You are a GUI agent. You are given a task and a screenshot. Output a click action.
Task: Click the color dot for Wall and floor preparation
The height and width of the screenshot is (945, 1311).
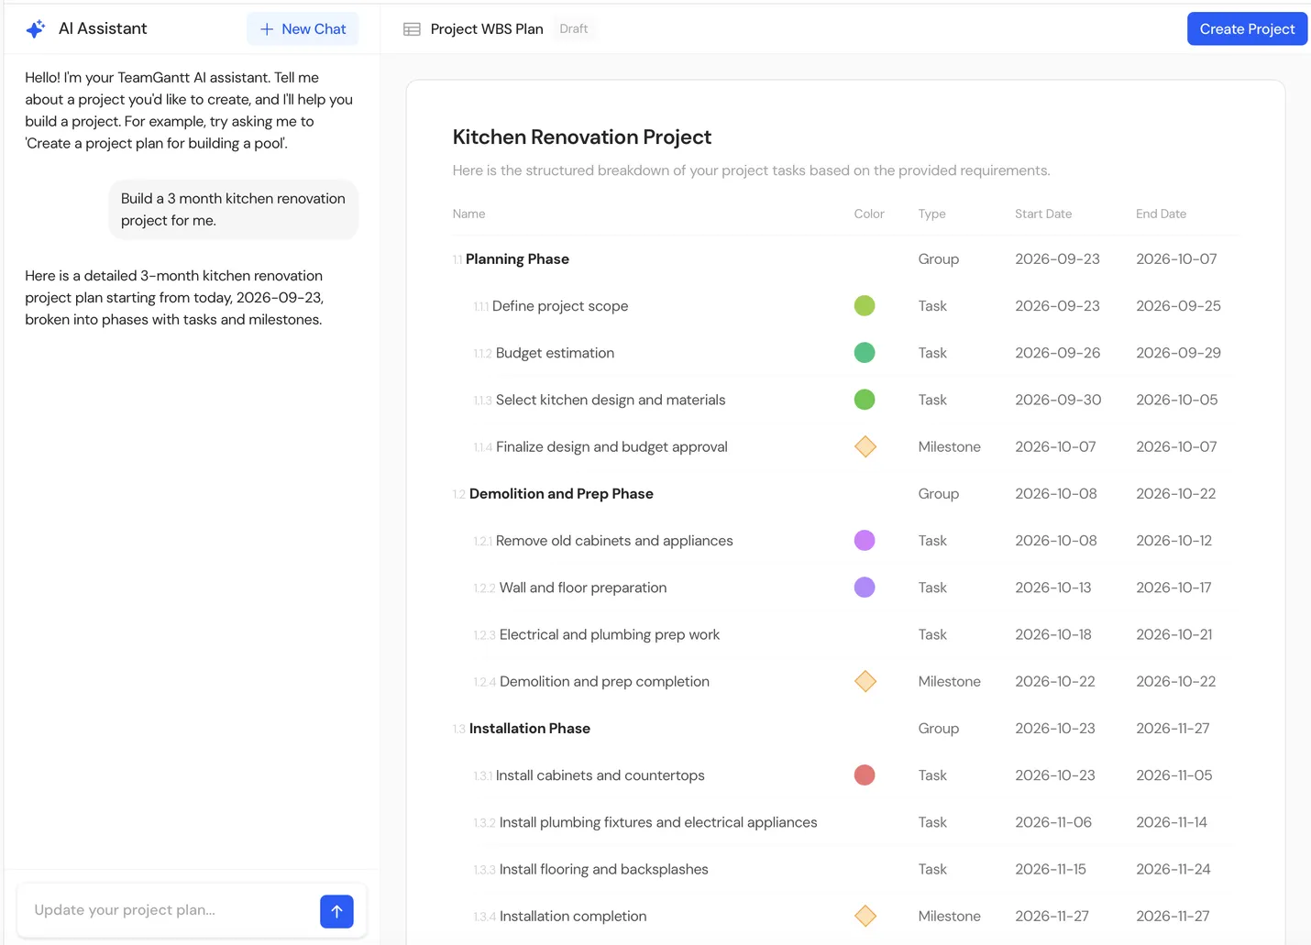[x=865, y=588]
